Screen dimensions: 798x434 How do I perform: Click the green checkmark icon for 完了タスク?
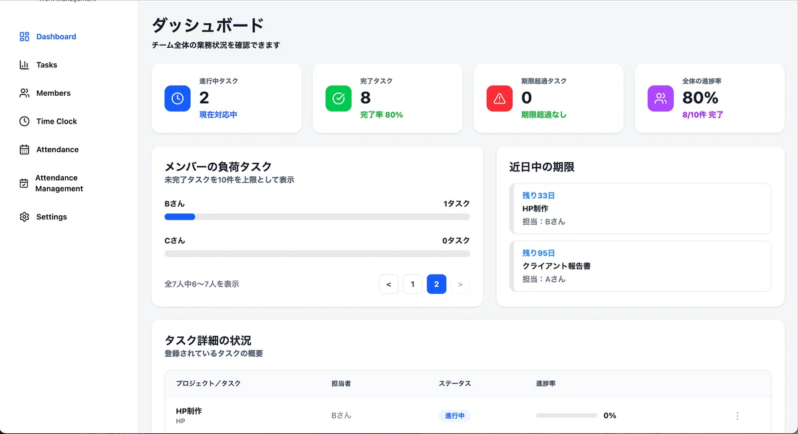(x=338, y=98)
